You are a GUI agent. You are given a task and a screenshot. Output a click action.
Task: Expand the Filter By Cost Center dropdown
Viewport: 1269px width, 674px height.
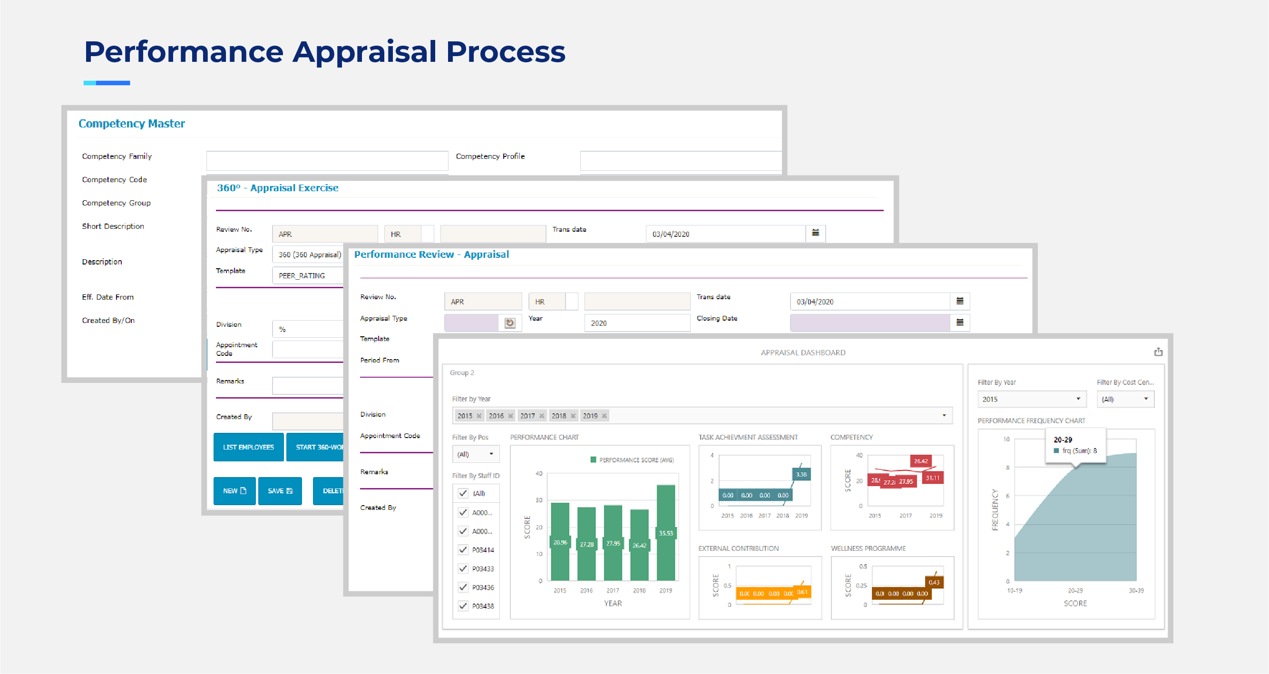click(x=1125, y=399)
